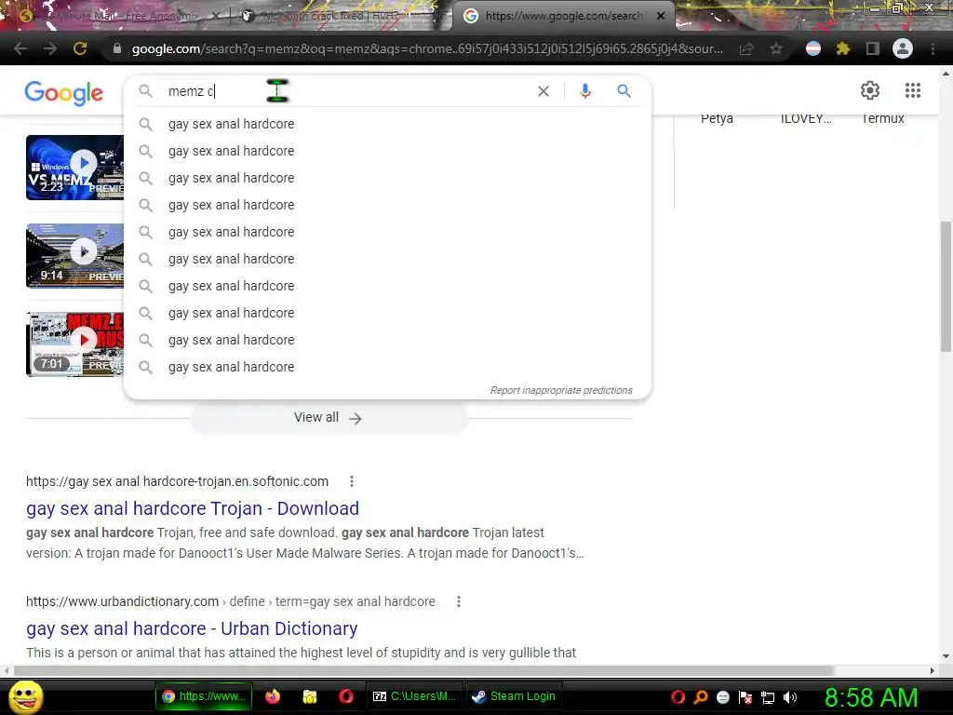Image resolution: width=953 pixels, height=715 pixels.
Task: Toggle the browser side panel icon
Action: [x=873, y=48]
